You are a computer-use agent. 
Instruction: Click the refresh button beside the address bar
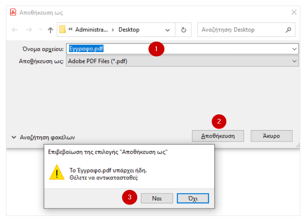(183, 30)
